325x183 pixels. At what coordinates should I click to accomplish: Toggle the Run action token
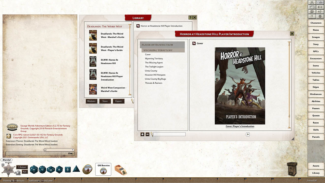click(x=24, y=172)
